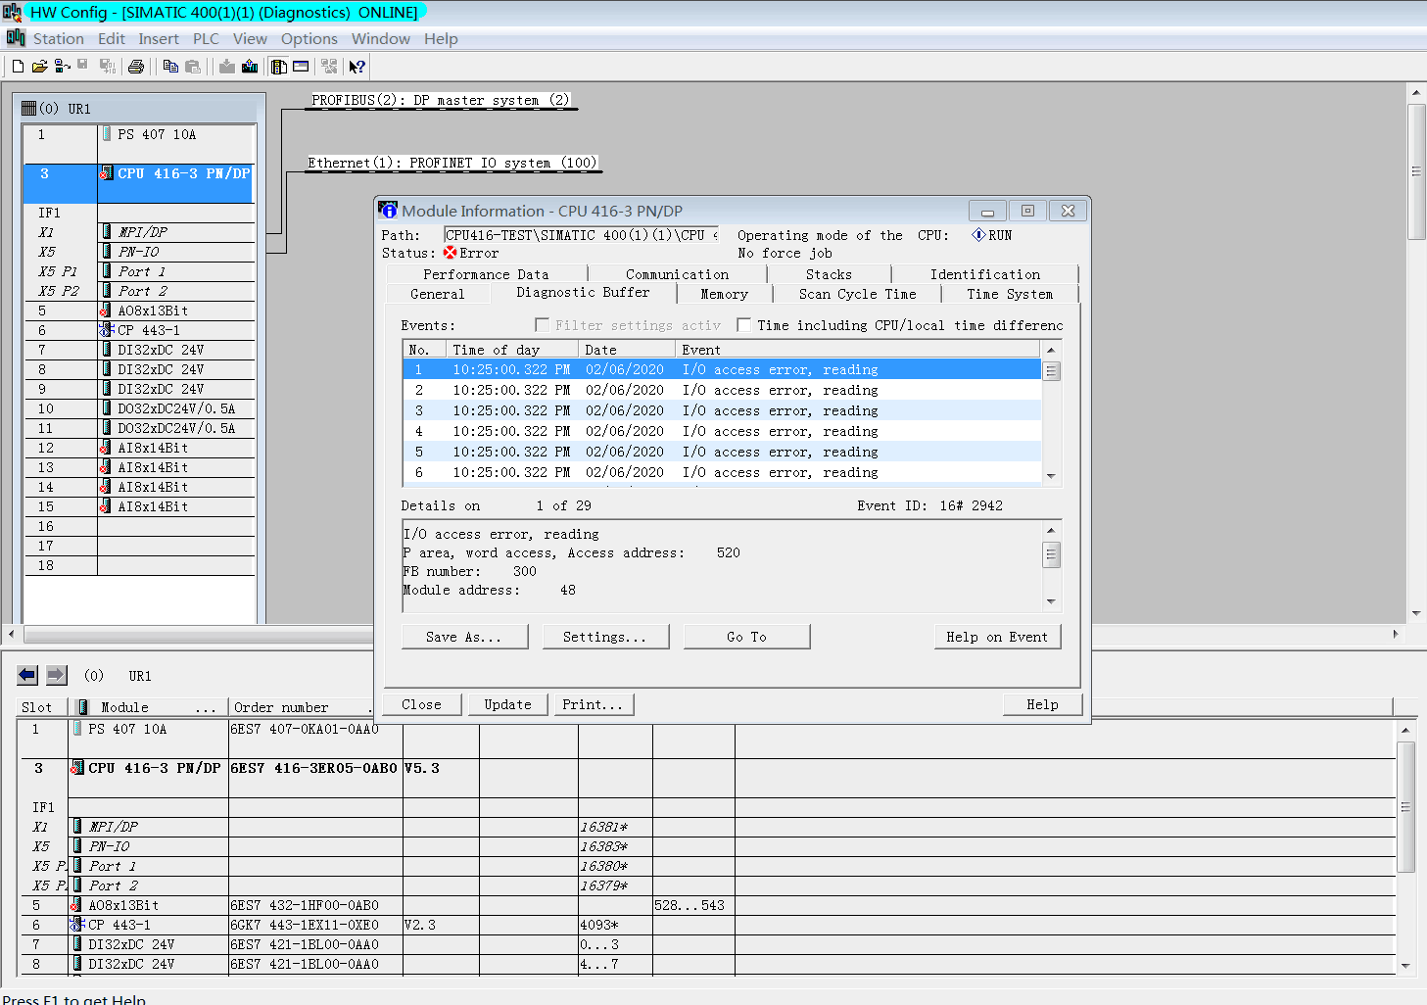This screenshot has width=1427, height=1005.
Task: Click the Copy toolbar icon
Action: click(170, 67)
